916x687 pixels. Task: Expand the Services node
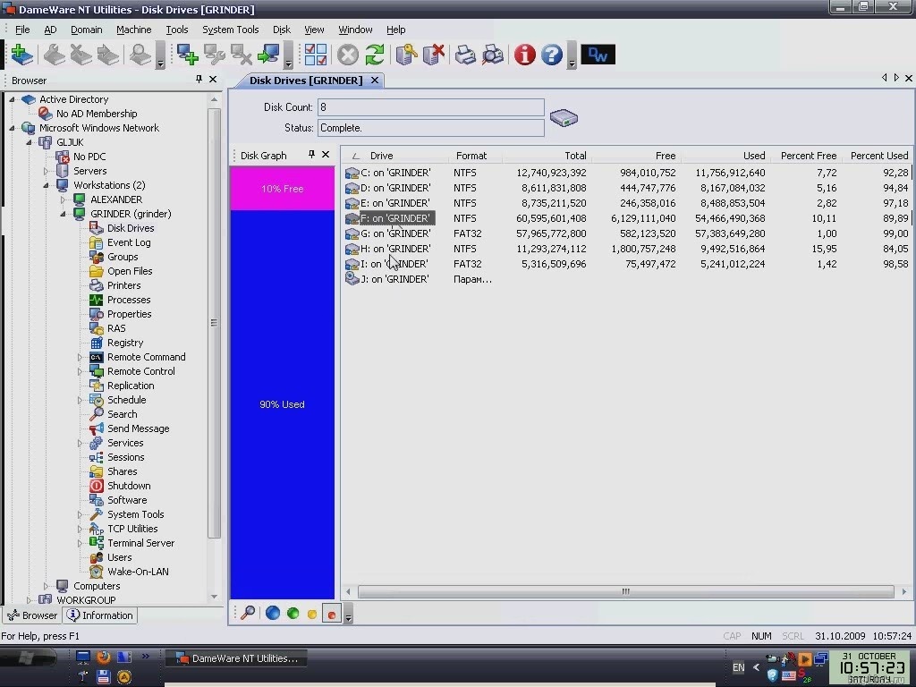pyautogui.click(x=80, y=443)
